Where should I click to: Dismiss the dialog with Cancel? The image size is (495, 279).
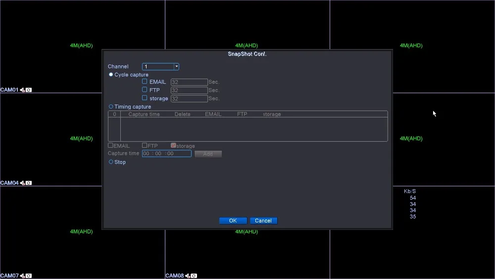tap(263, 221)
